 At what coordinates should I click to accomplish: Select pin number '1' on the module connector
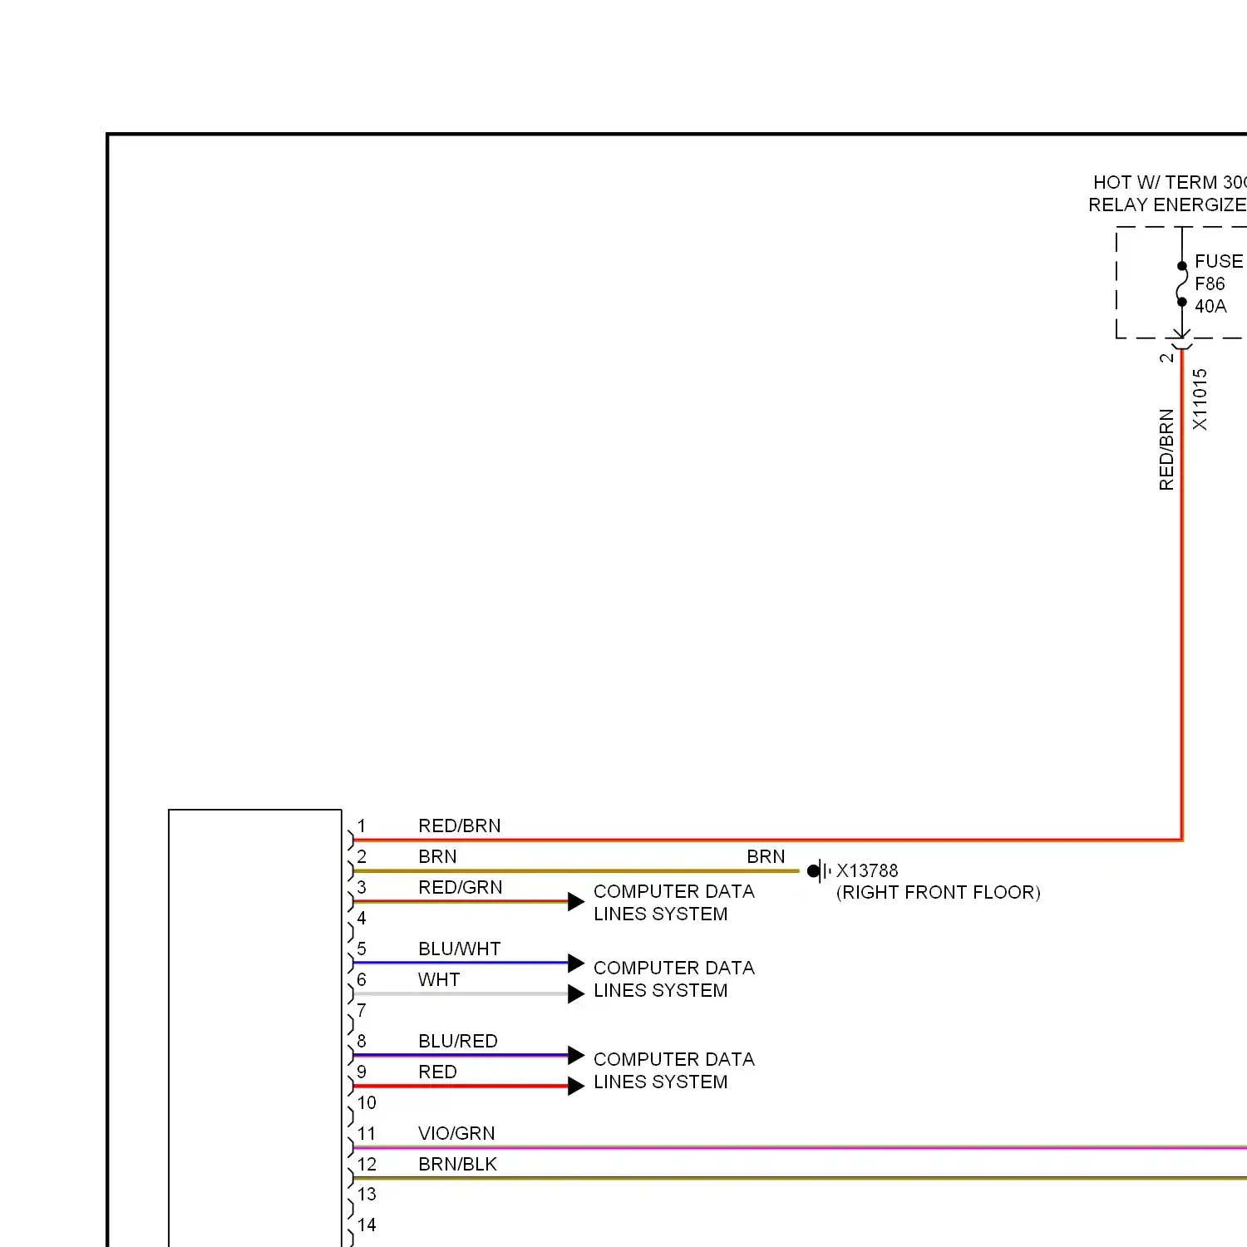(x=362, y=826)
